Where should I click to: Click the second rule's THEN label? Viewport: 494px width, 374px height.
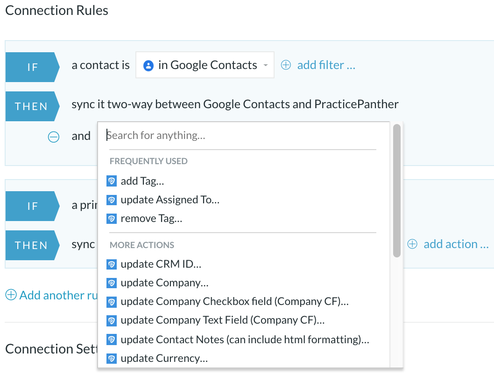(31, 245)
